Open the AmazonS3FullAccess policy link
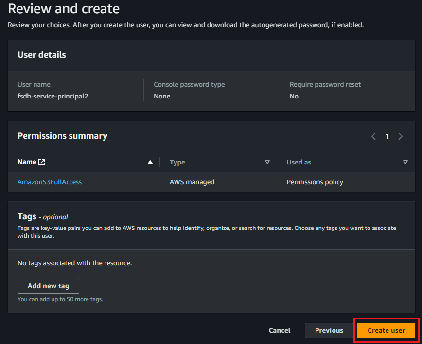 [49, 182]
